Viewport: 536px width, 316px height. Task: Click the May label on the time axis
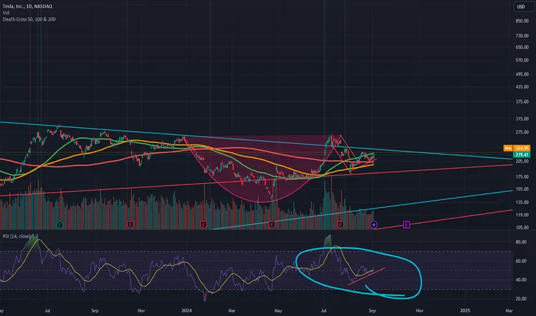click(278, 310)
